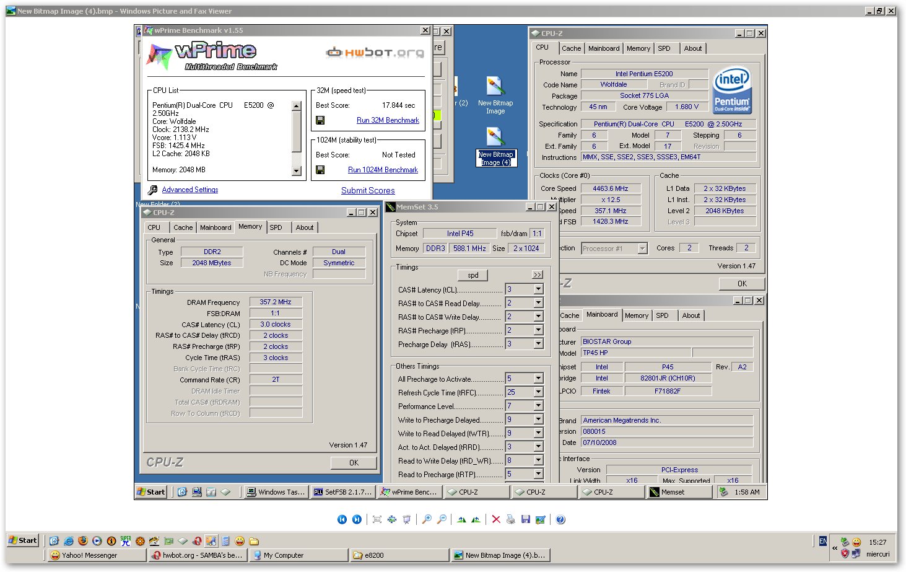Viewport: 906px width, 572px height.
Task: Click the wrench icon beside Advanced Settings
Action: pos(153,190)
